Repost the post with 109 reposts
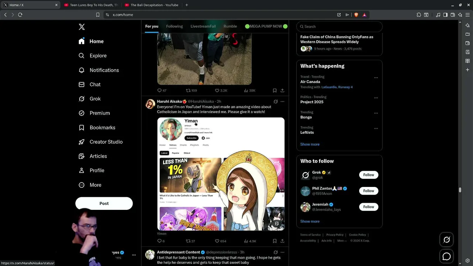Viewport: 473px width, 266px height. (x=191, y=91)
